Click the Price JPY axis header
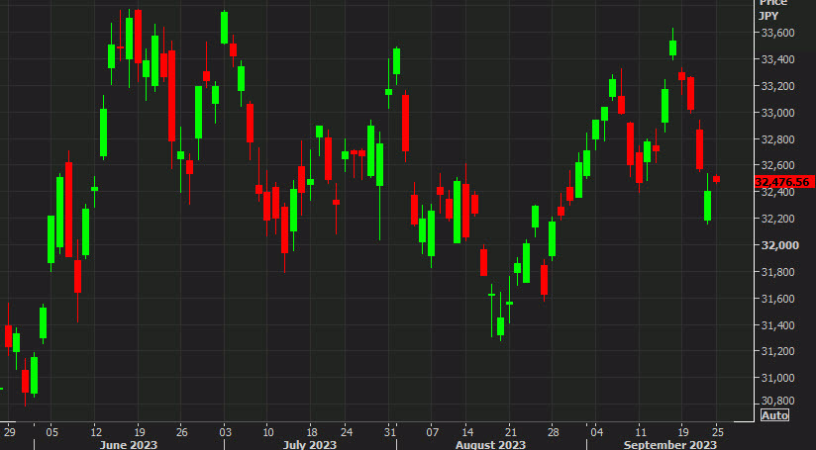Image resolution: width=816 pixels, height=450 pixels. (772, 9)
